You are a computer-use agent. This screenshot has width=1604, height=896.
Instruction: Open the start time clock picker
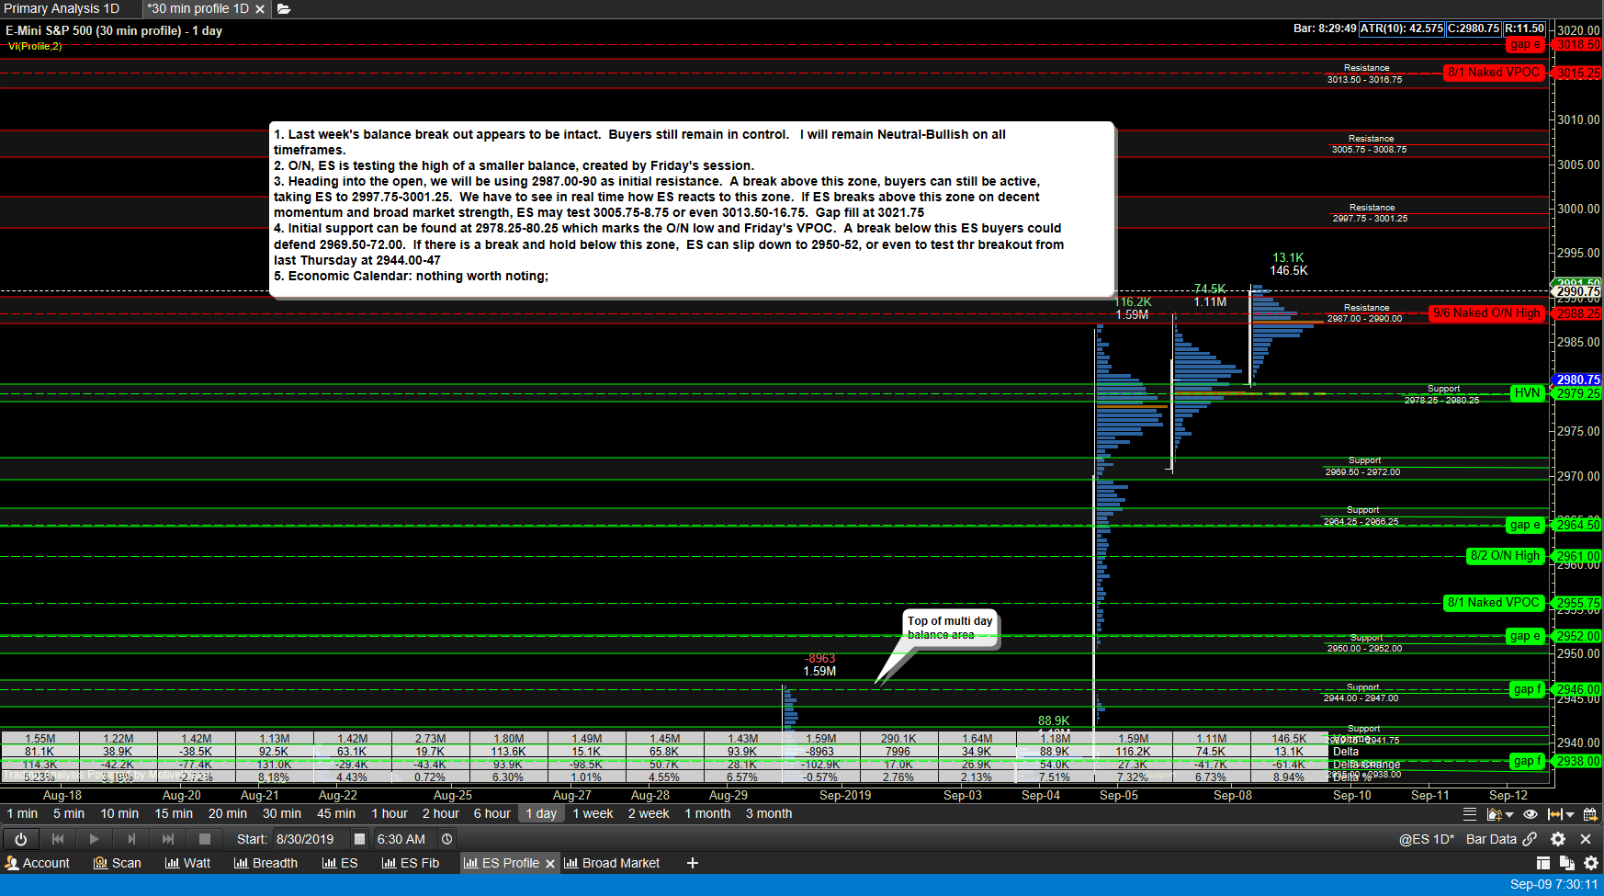(446, 839)
